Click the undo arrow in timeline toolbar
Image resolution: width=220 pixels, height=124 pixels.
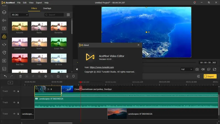5,76
